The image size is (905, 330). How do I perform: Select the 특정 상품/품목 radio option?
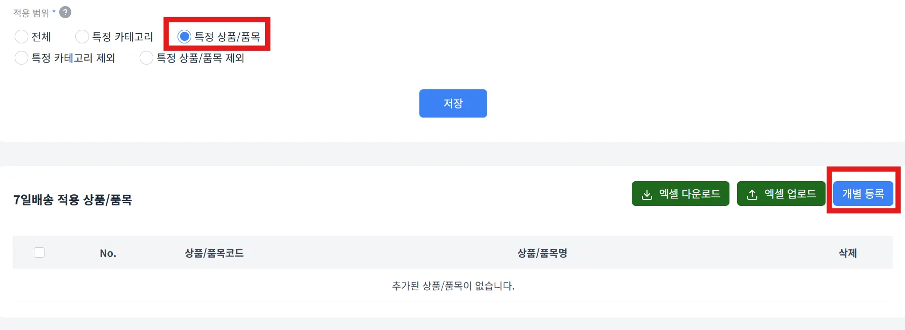[x=184, y=36]
